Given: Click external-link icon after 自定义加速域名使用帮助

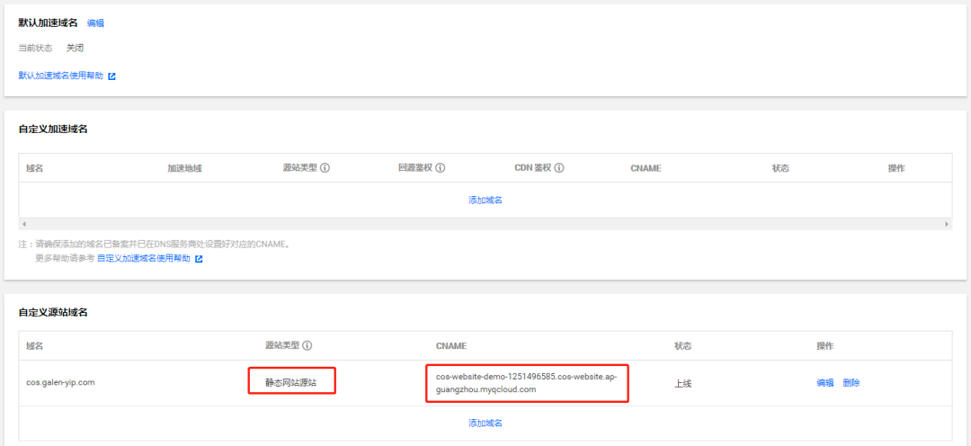Looking at the screenshot, I should tap(199, 259).
